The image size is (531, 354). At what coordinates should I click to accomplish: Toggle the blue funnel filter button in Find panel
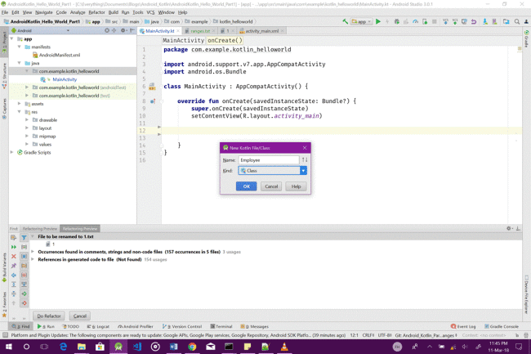pos(24,238)
